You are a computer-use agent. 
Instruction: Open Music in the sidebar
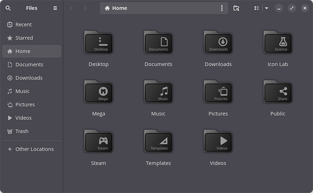pos(32,92)
